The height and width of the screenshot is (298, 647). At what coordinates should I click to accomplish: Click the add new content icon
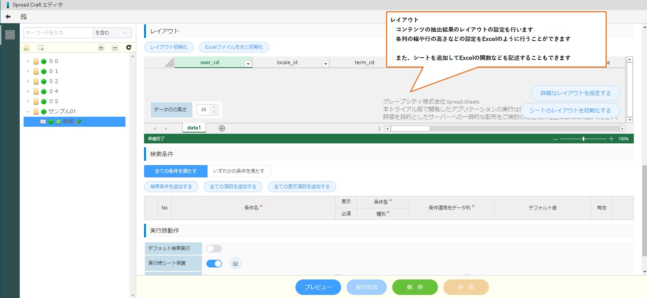coord(41,48)
